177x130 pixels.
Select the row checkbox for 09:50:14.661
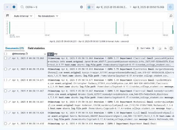pyautogui.click(x=6, y=102)
